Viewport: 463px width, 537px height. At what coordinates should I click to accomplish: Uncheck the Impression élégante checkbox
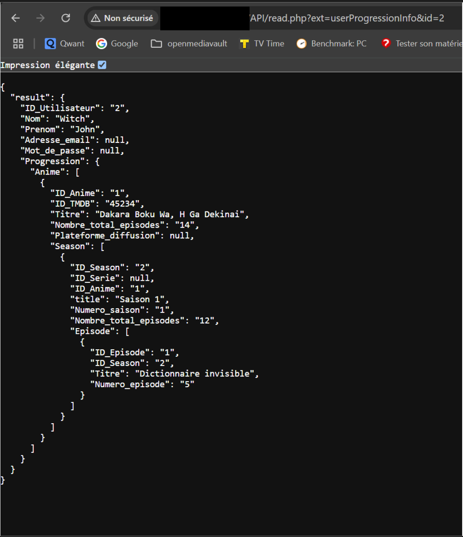pos(102,65)
